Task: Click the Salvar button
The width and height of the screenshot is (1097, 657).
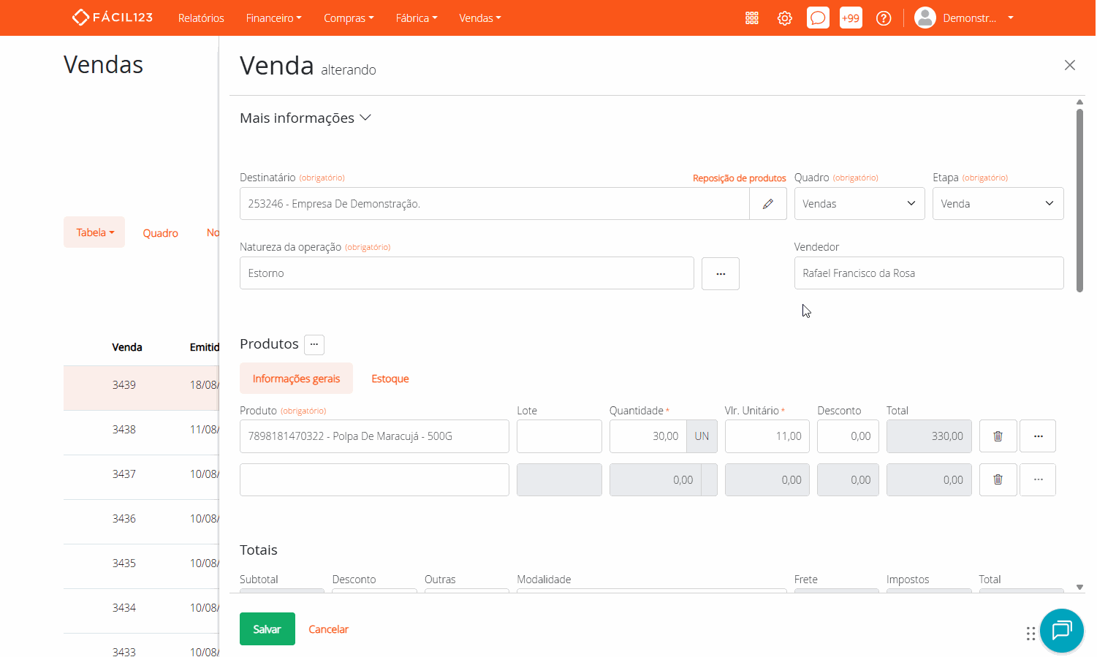Action: click(267, 629)
